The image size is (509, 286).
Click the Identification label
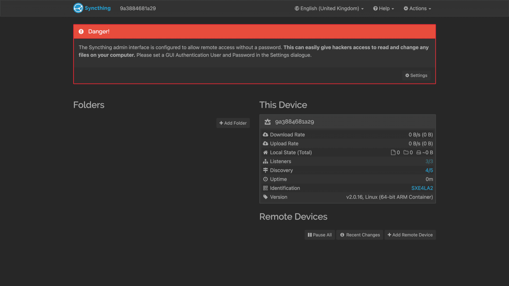point(285,188)
